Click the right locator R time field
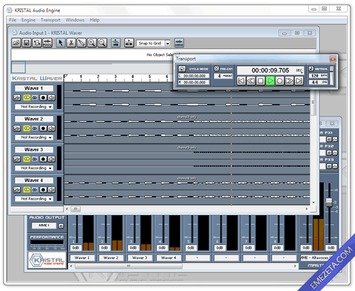Screen dimensions: 355x291 [194, 82]
